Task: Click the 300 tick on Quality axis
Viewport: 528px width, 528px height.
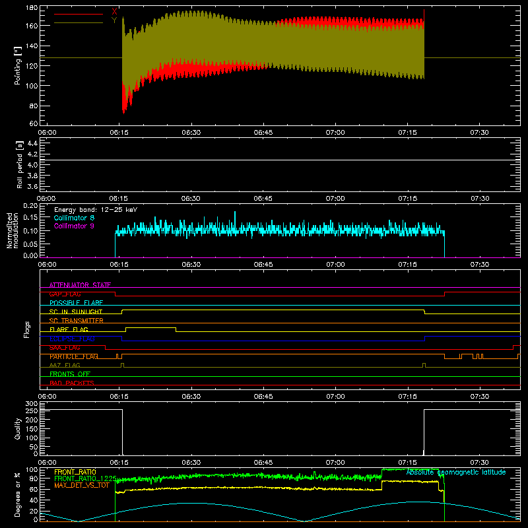Action: tap(32, 404)
